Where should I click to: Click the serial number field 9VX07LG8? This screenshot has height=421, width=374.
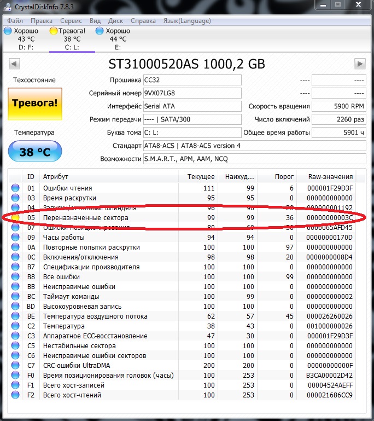[x=192, y=93]
